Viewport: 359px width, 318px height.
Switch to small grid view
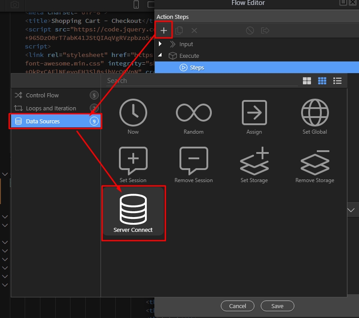pyautogui.click(x=322, y=81)
